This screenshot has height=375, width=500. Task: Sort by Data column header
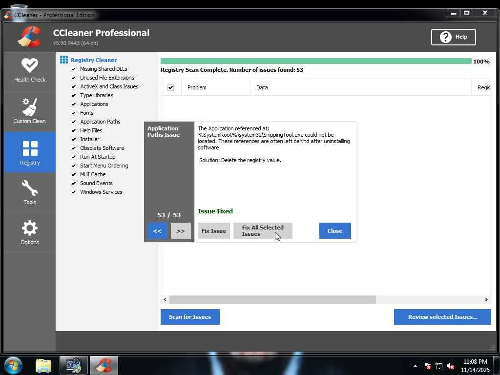pos(361,87)
